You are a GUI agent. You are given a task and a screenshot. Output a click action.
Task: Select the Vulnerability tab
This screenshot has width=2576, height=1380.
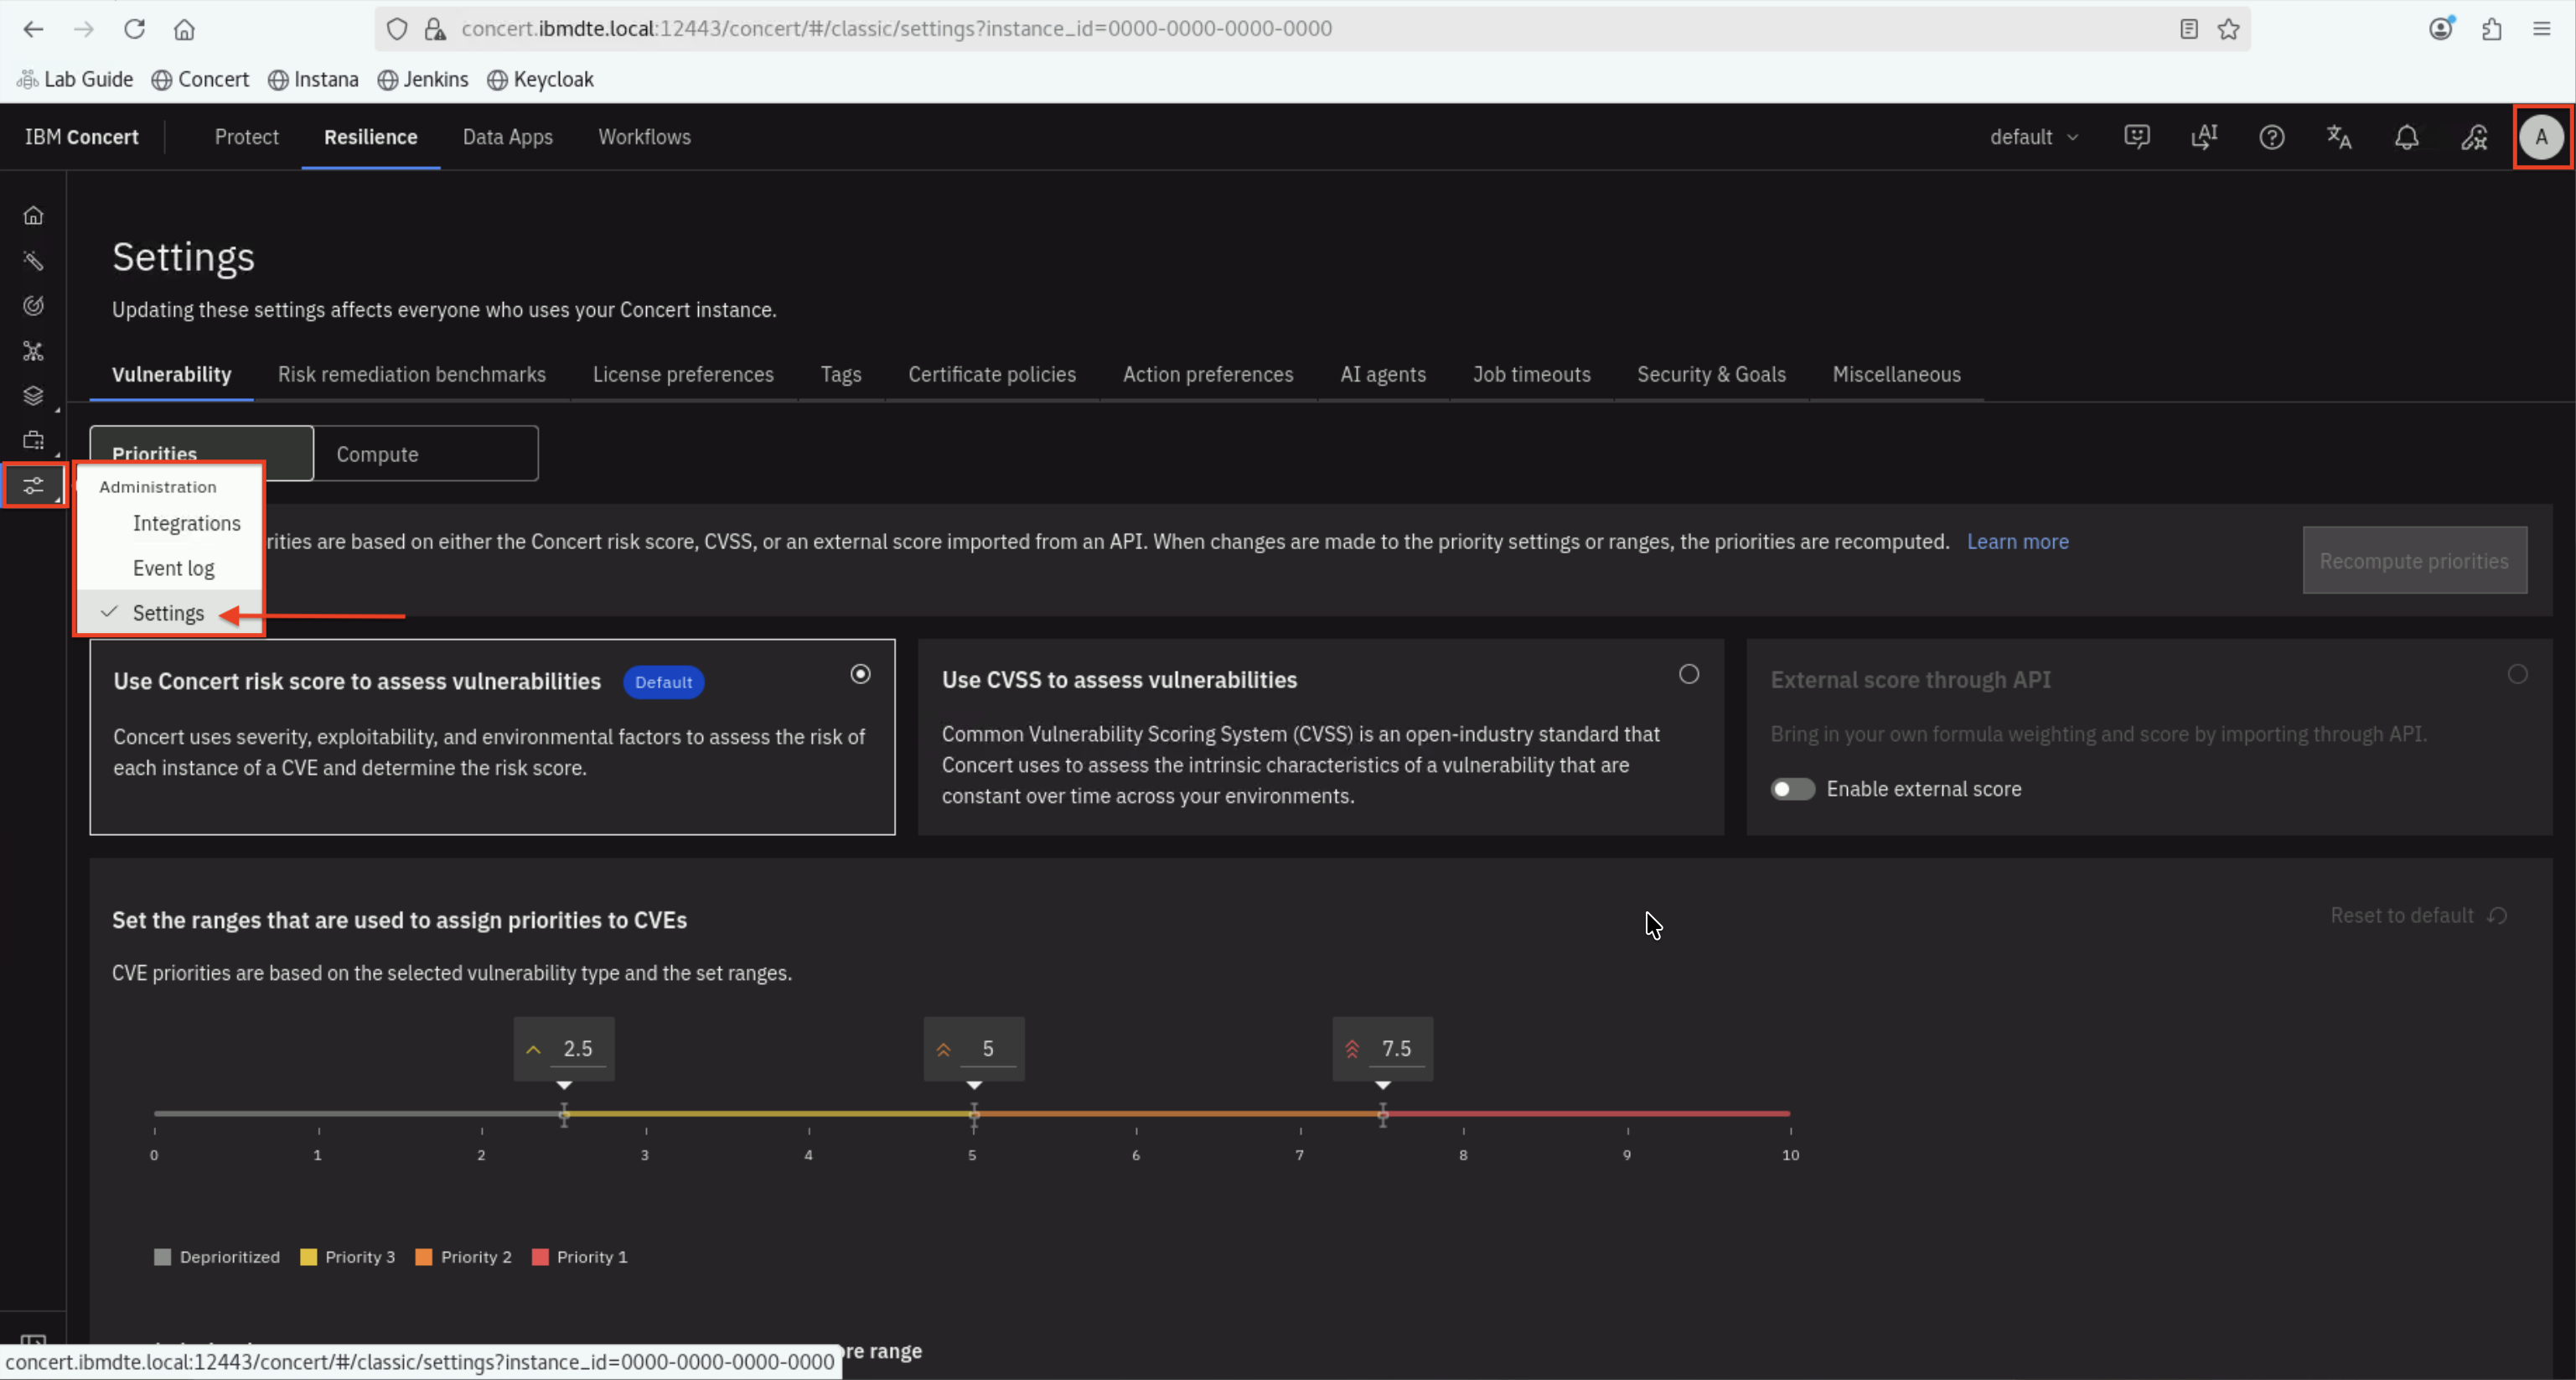point(171,374)
